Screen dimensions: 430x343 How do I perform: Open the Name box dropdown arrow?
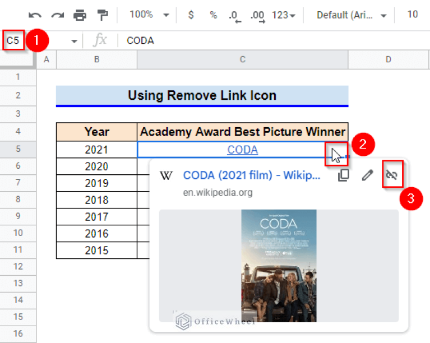[74, 41]
